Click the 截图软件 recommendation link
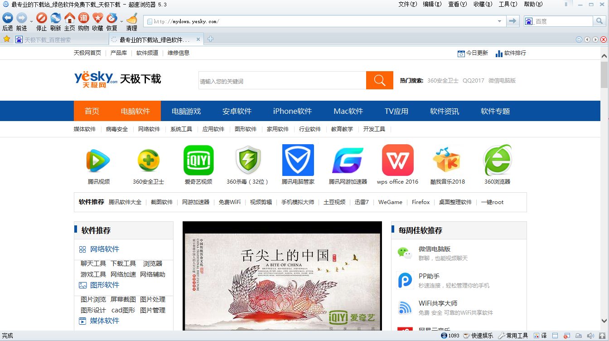 coord(162,202)
